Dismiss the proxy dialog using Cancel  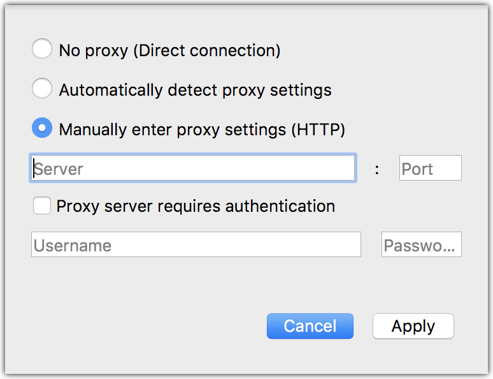tap(310, 326)
